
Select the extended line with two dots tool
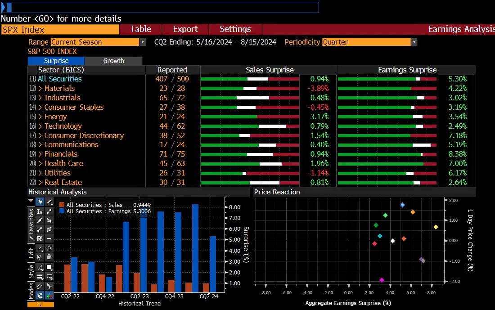point(40,229)
